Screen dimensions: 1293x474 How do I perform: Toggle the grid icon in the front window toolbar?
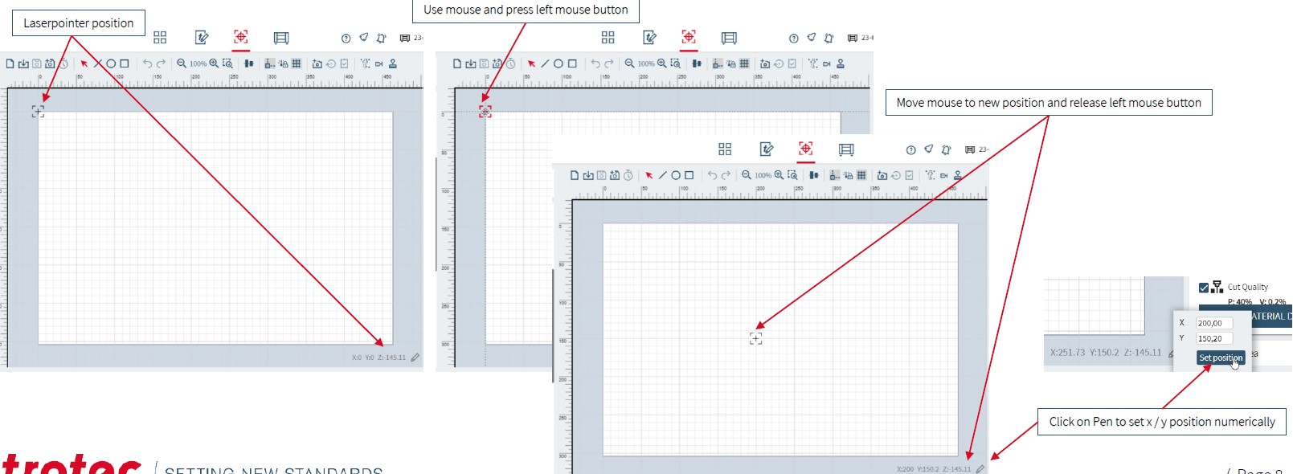[861, 175]
